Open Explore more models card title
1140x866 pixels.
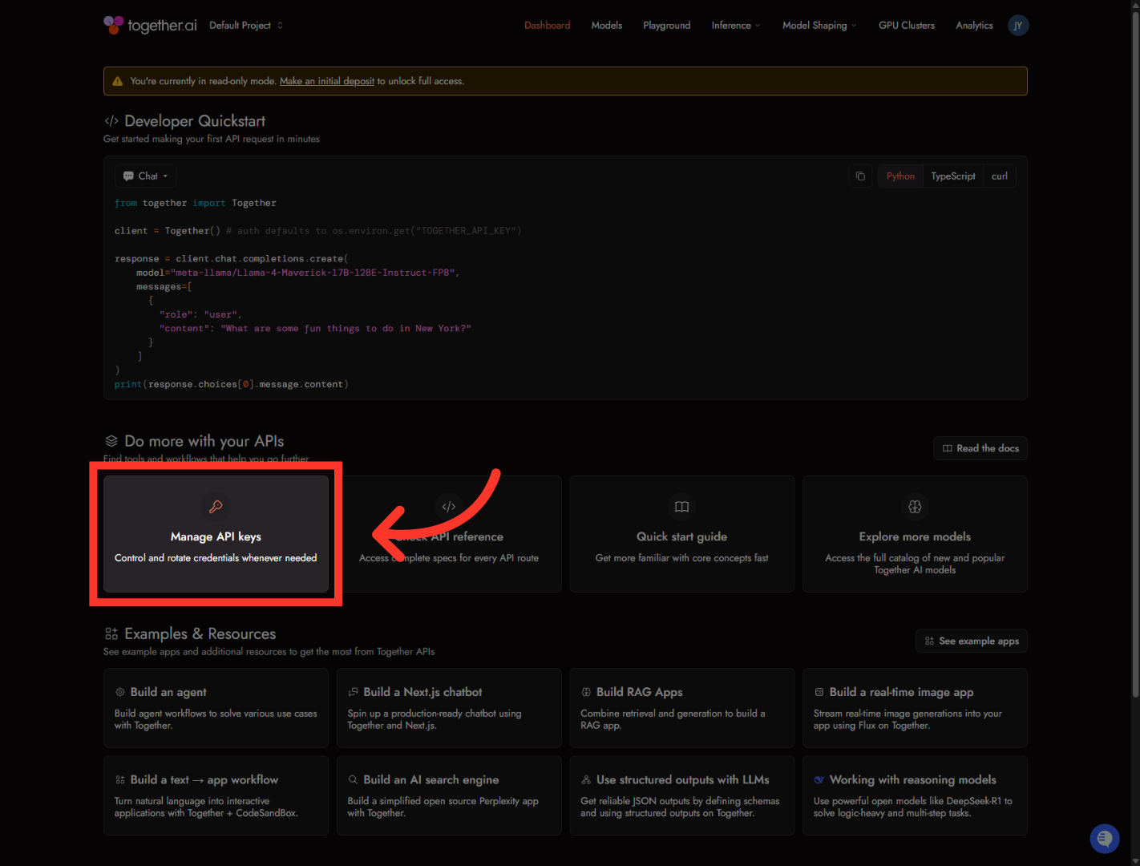pyautogui.click(x=915, y=536)
